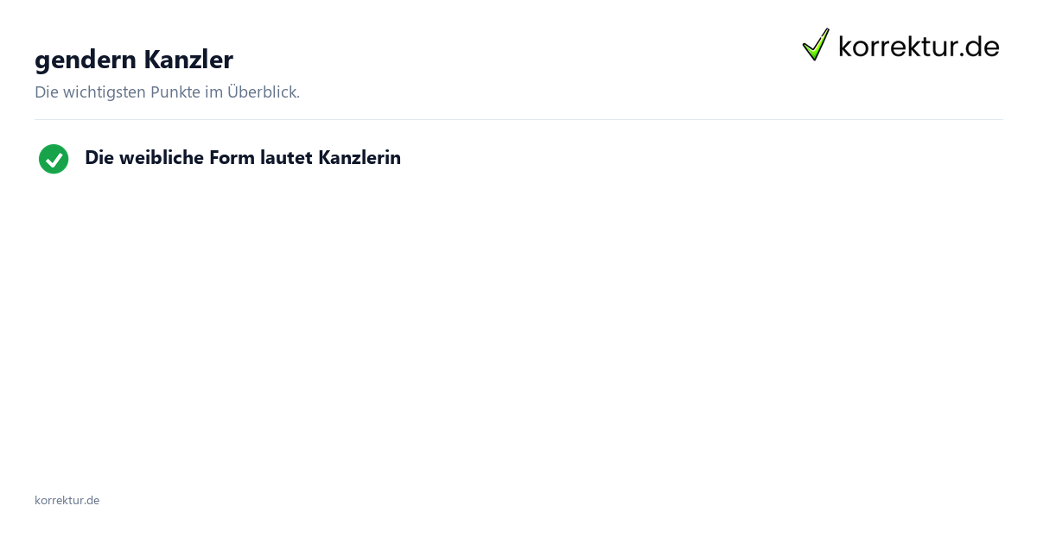The image size is (1037, 544).
Task: Click the horizontal divider line below the subtitle
Action: click(x=518, y=119)
